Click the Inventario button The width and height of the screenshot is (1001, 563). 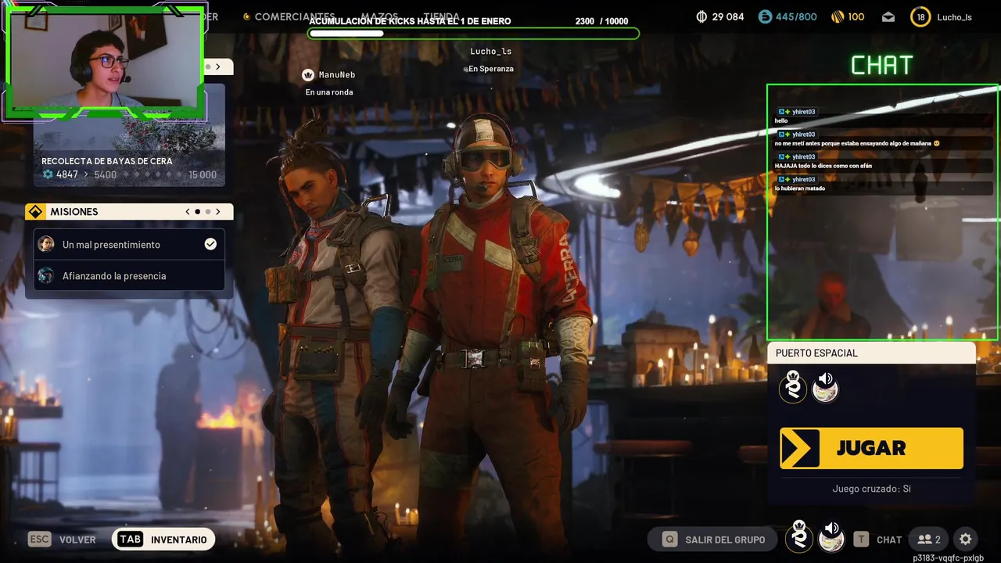pyautogui.click(x=163, y=539)
